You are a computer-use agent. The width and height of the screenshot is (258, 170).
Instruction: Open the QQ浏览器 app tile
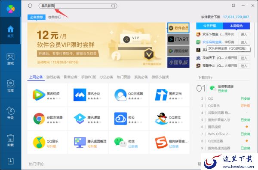pos(129,95)
